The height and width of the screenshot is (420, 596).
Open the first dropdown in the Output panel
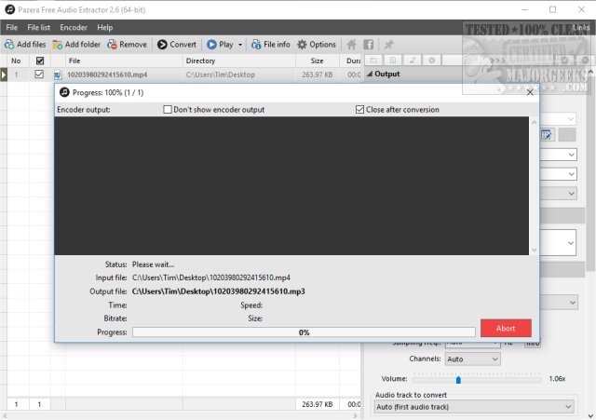tap(558, 118)
